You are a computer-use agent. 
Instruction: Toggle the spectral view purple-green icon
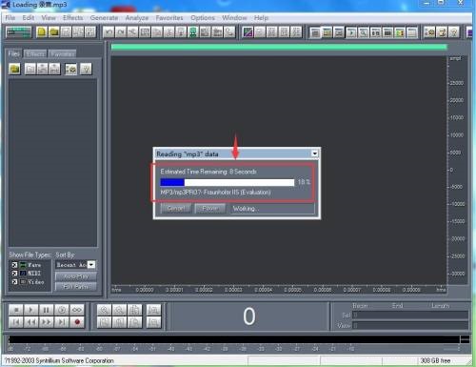248,32
